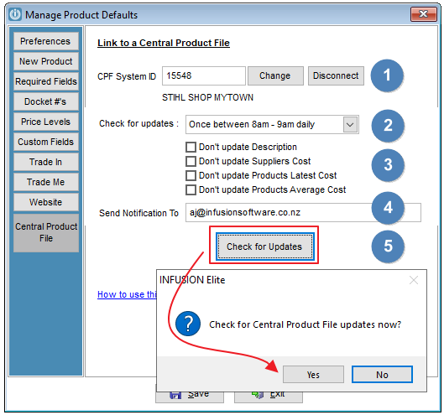Enable Don't update Description checkbox
The width and height of the screenshot is (444, 415).
[191, 147]
